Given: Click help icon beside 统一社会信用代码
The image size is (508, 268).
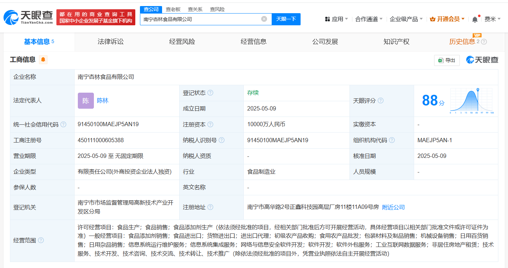Looking at the screenshot, I should coord(63,125).
